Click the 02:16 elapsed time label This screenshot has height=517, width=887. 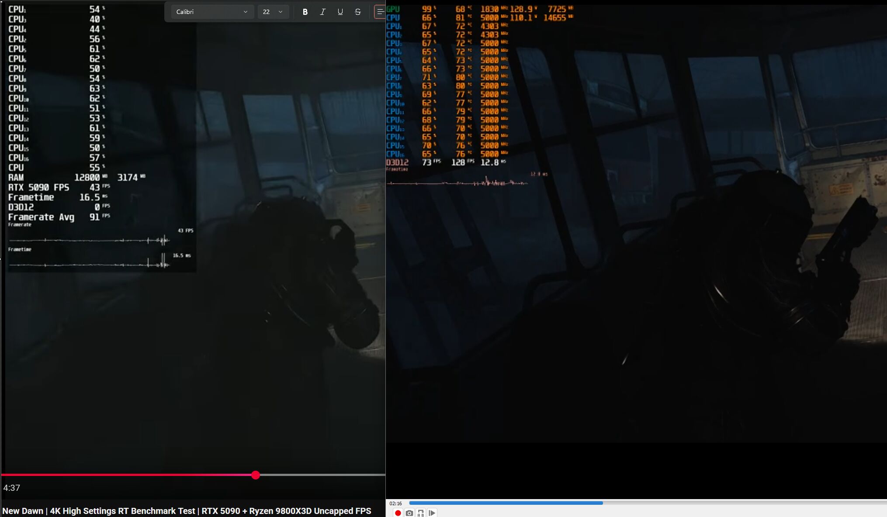395,503
